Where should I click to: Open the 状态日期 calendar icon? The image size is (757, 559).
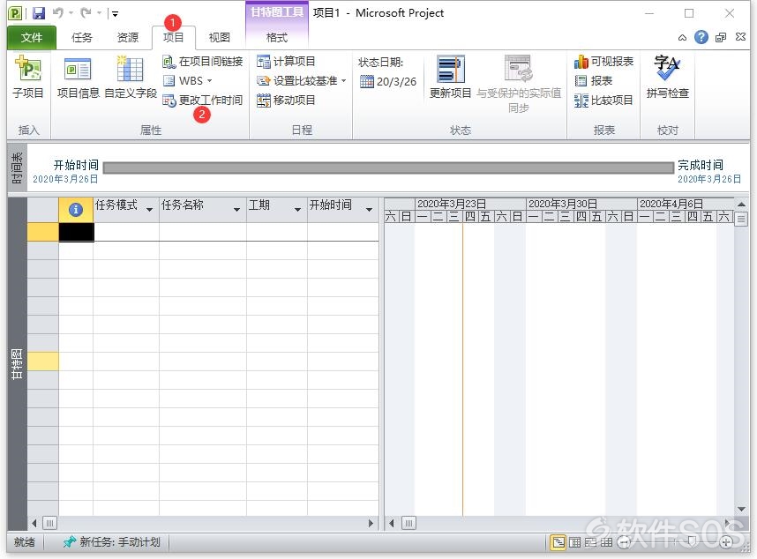coord(367,81)
